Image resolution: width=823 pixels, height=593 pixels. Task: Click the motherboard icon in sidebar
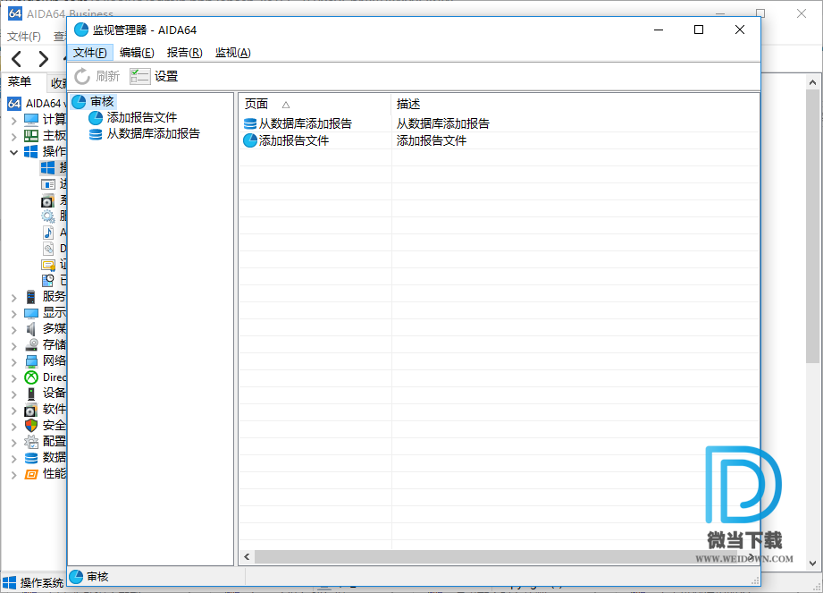coord(31,136)
